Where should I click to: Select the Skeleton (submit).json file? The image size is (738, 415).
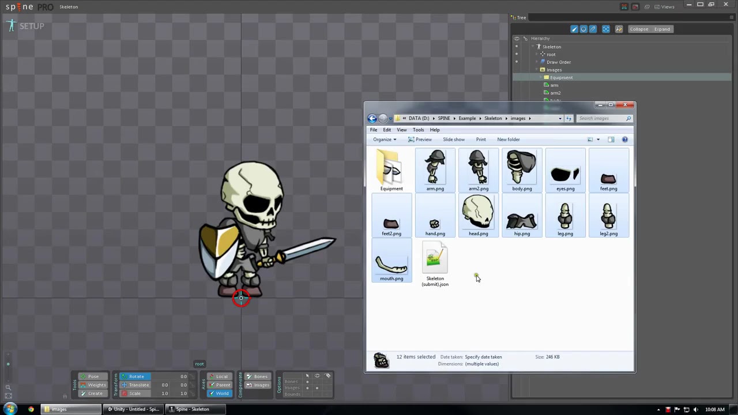click(x=435, y=264)
